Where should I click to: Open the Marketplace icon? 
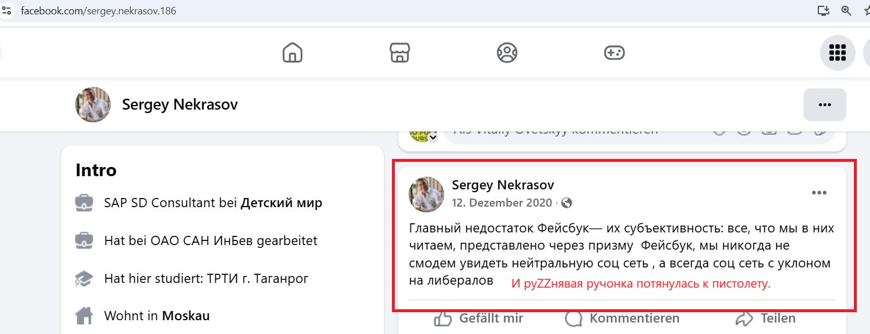(399, 53)
